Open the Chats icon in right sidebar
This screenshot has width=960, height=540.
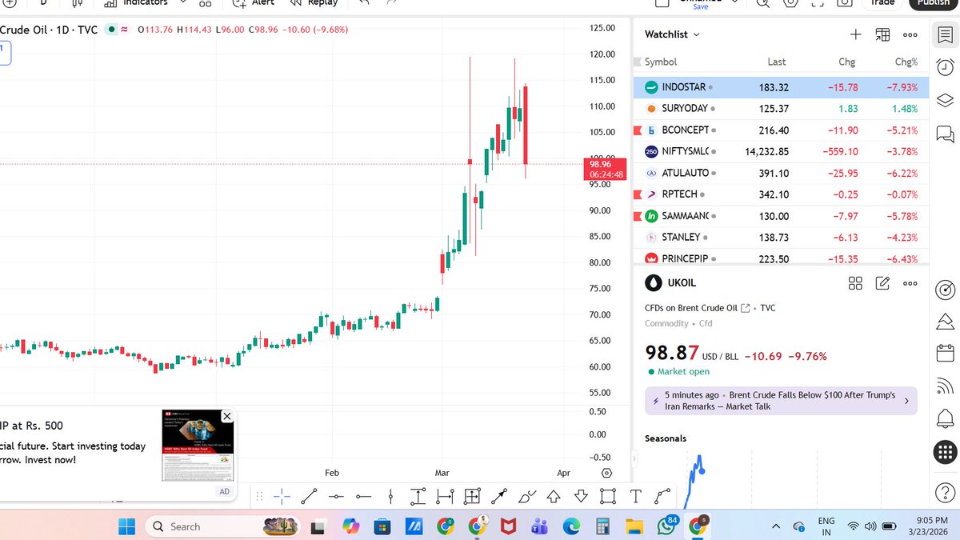point(945,134)
